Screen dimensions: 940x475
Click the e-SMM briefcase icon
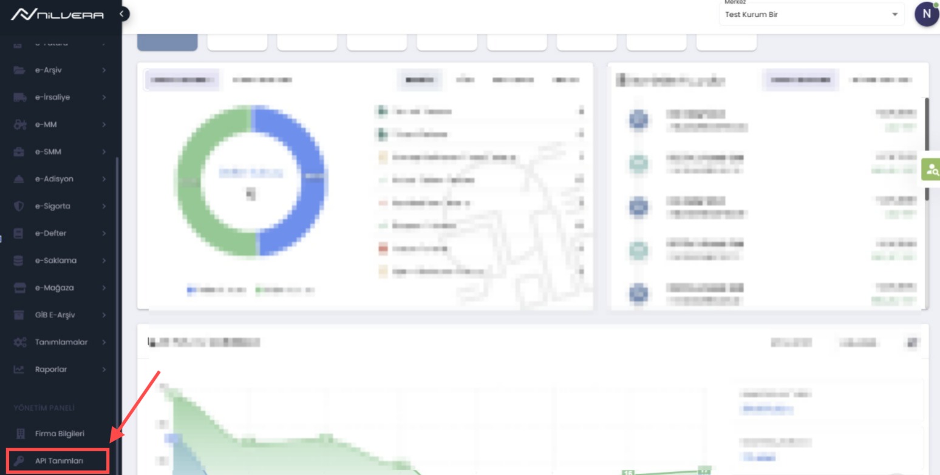click(19, 152)
